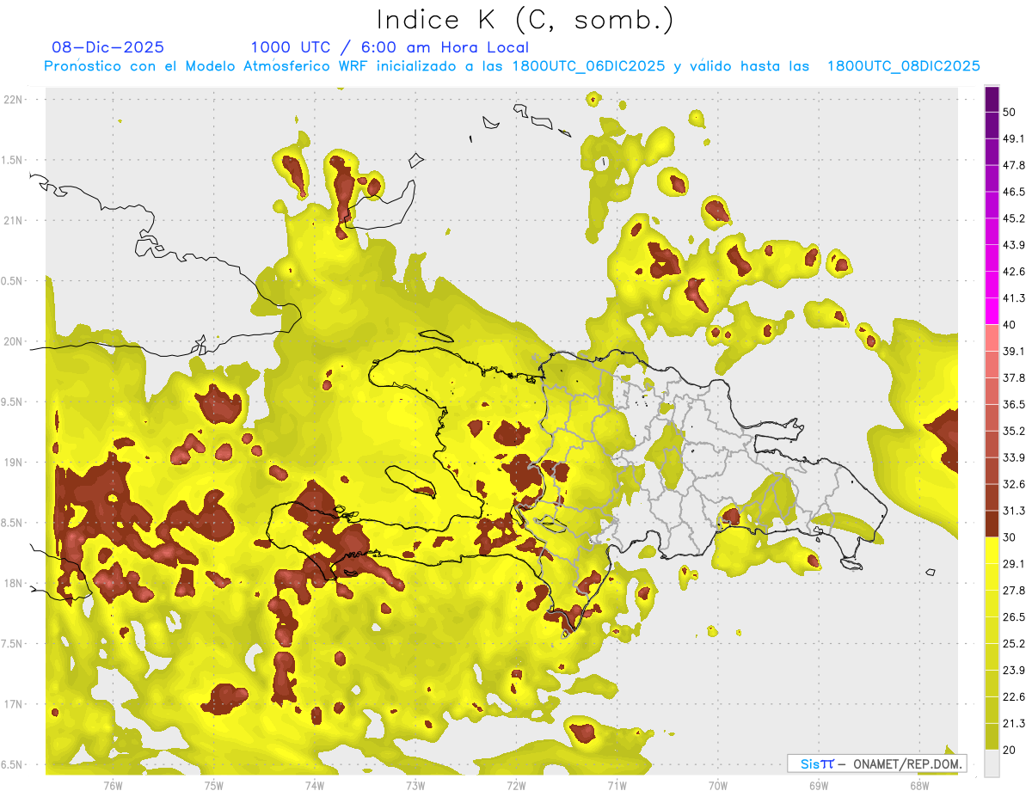Click the legend value '30'
Screen dimensions: 1032x797
[1010, 537]
